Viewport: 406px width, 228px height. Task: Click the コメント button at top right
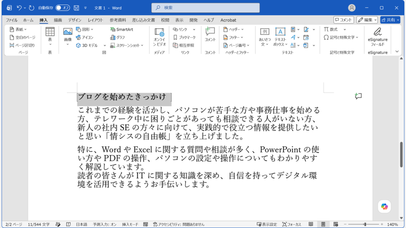[x=344, y=20]
